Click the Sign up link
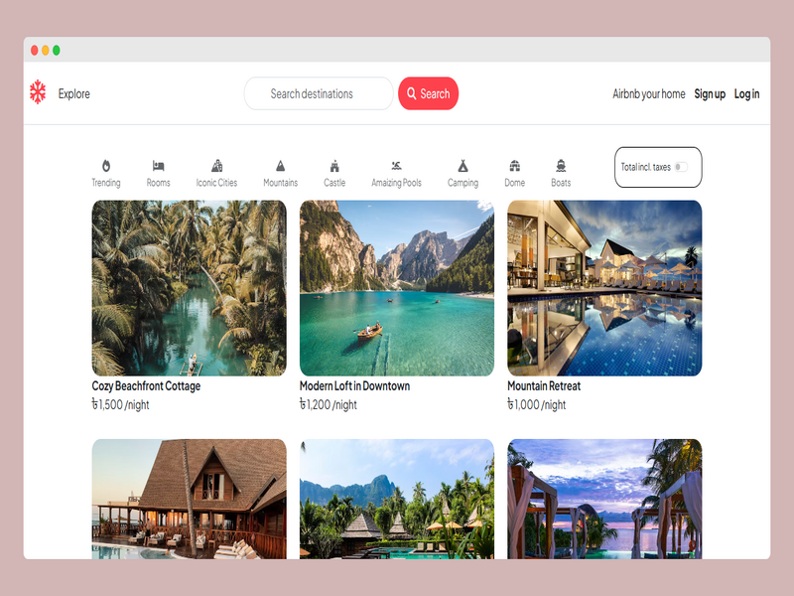 coord(710,94)
